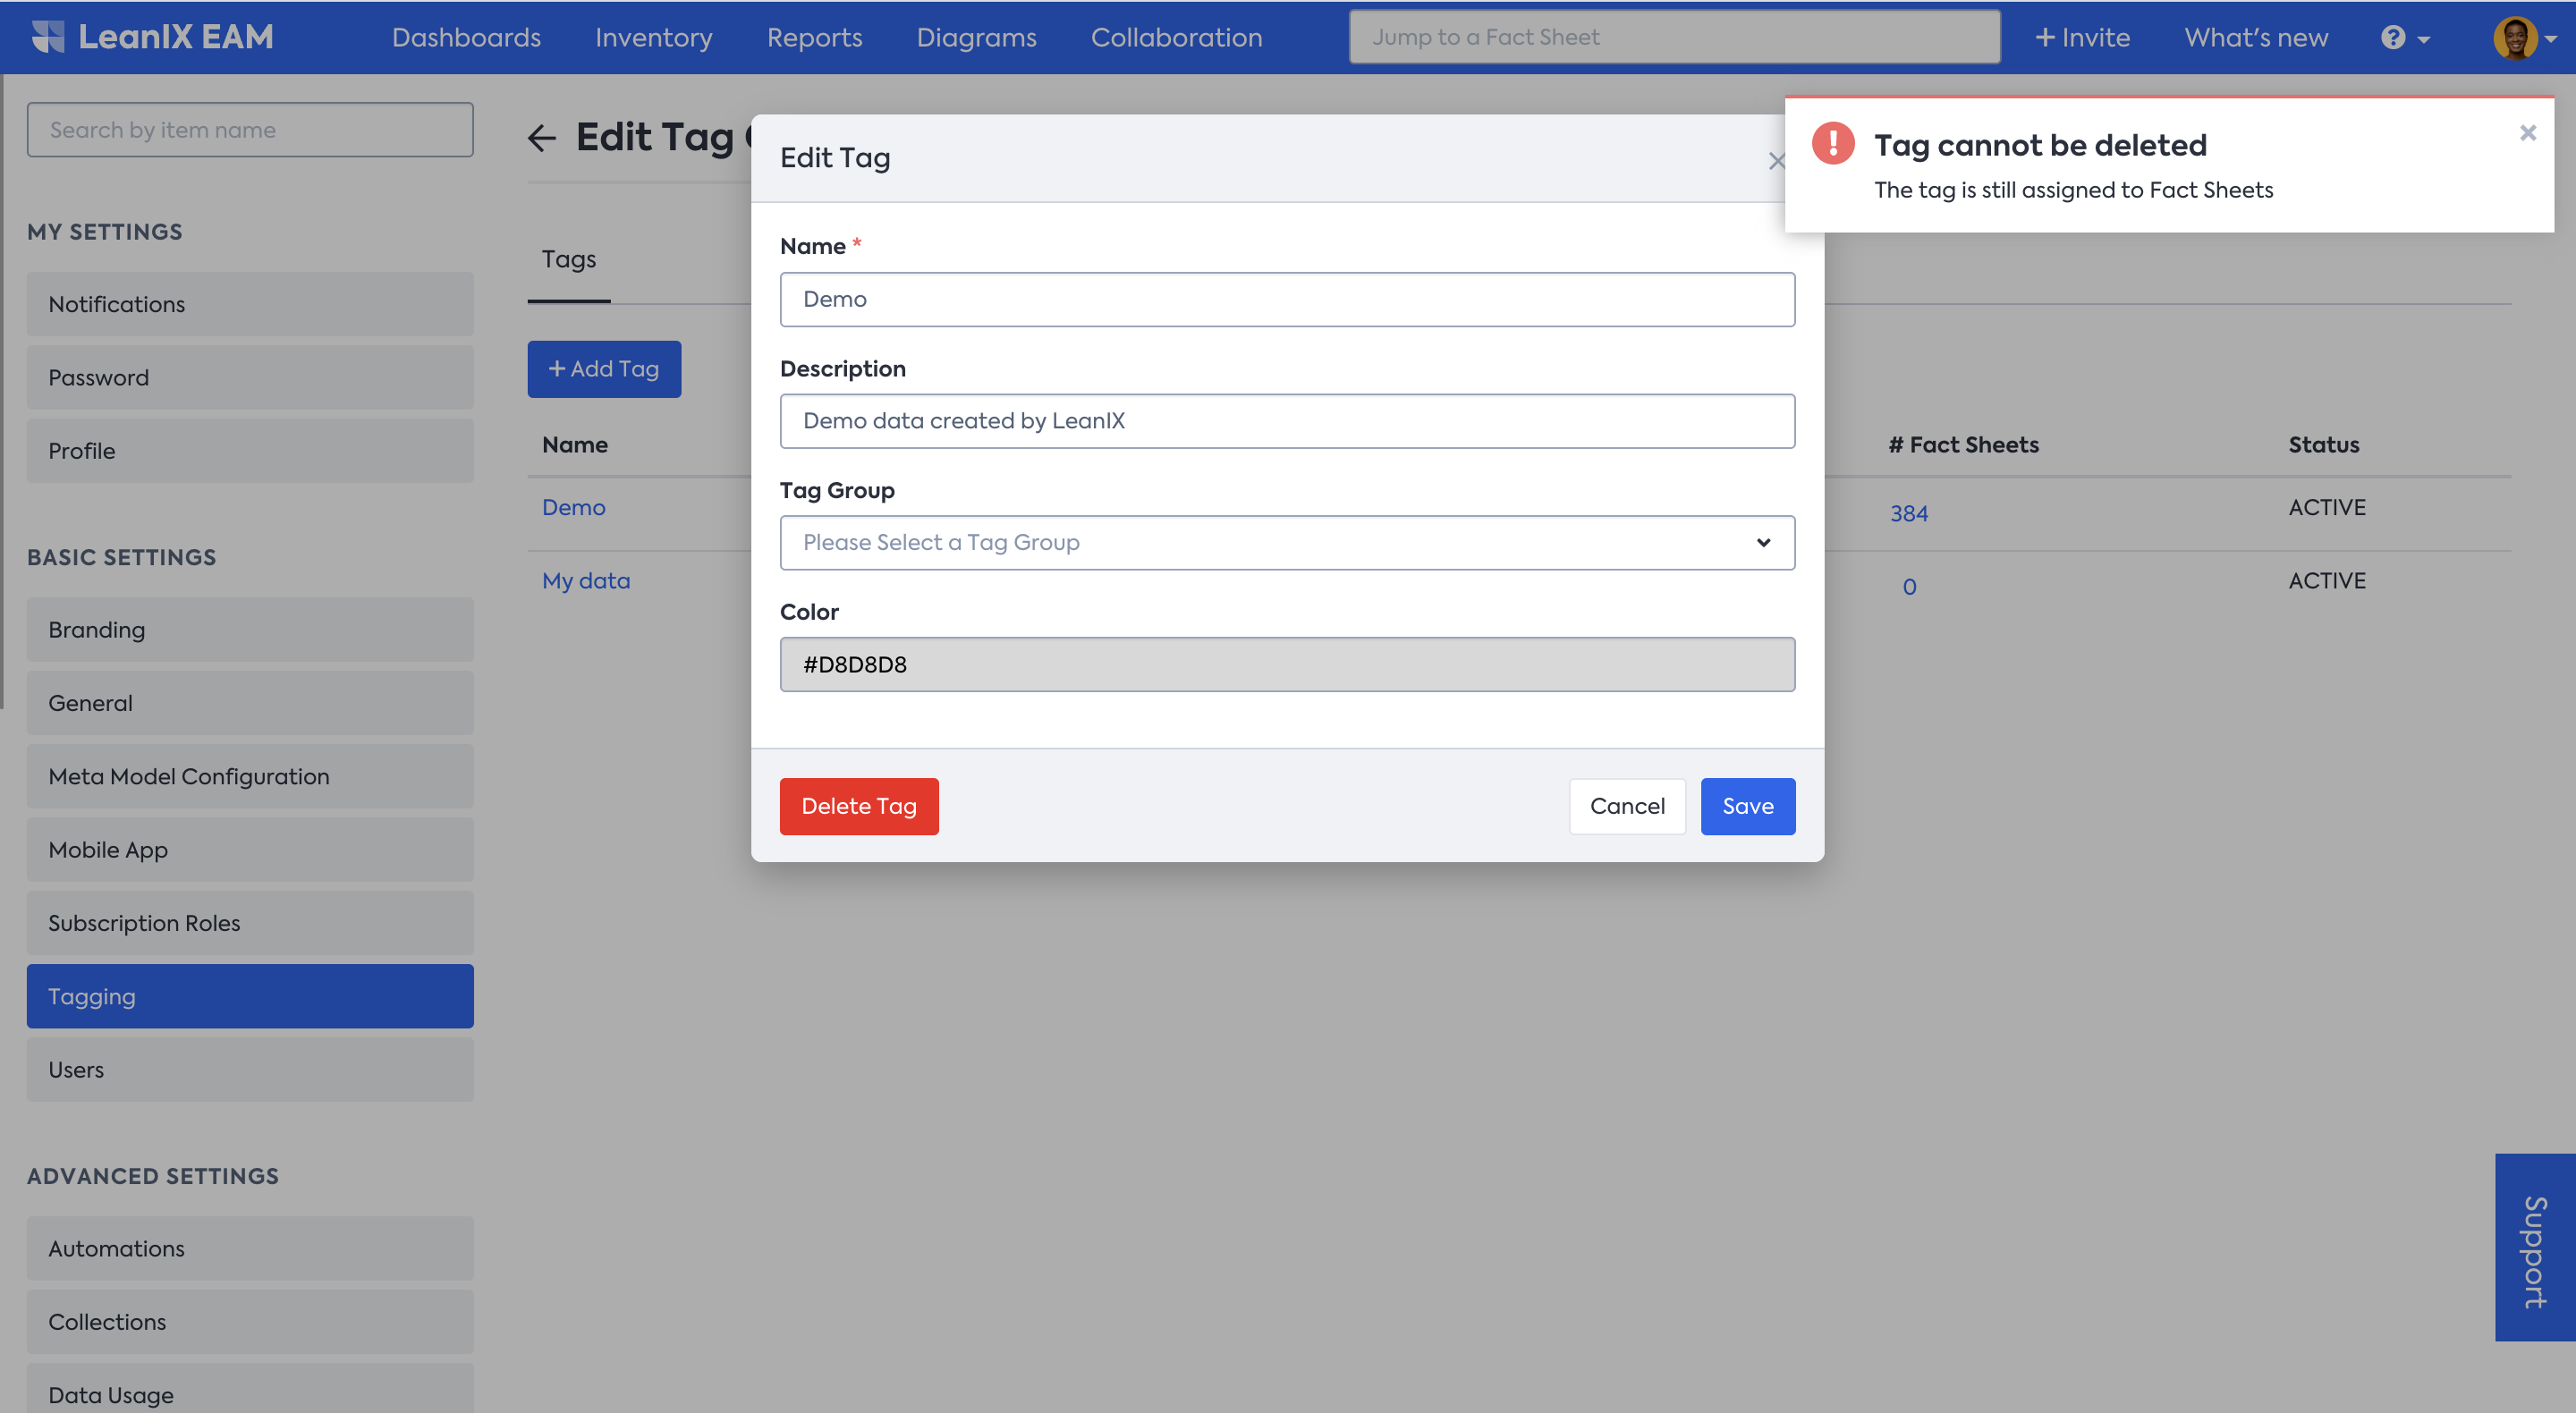
Task: Click the Cancel button
Action: 1626,806
